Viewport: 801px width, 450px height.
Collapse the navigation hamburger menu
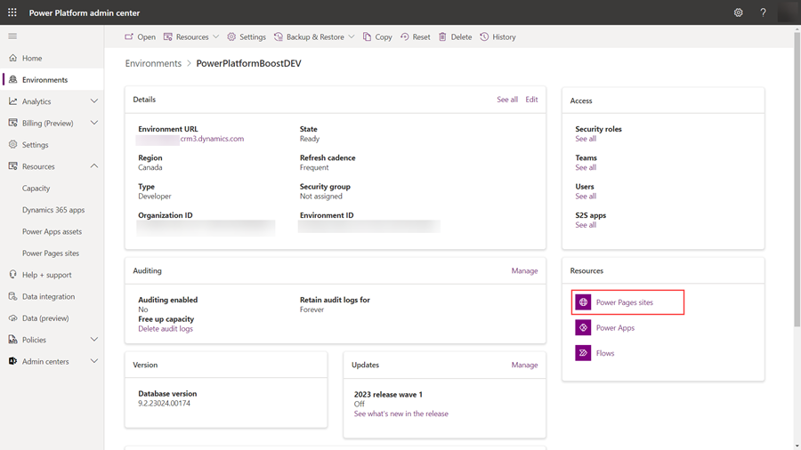coord(12,36)
